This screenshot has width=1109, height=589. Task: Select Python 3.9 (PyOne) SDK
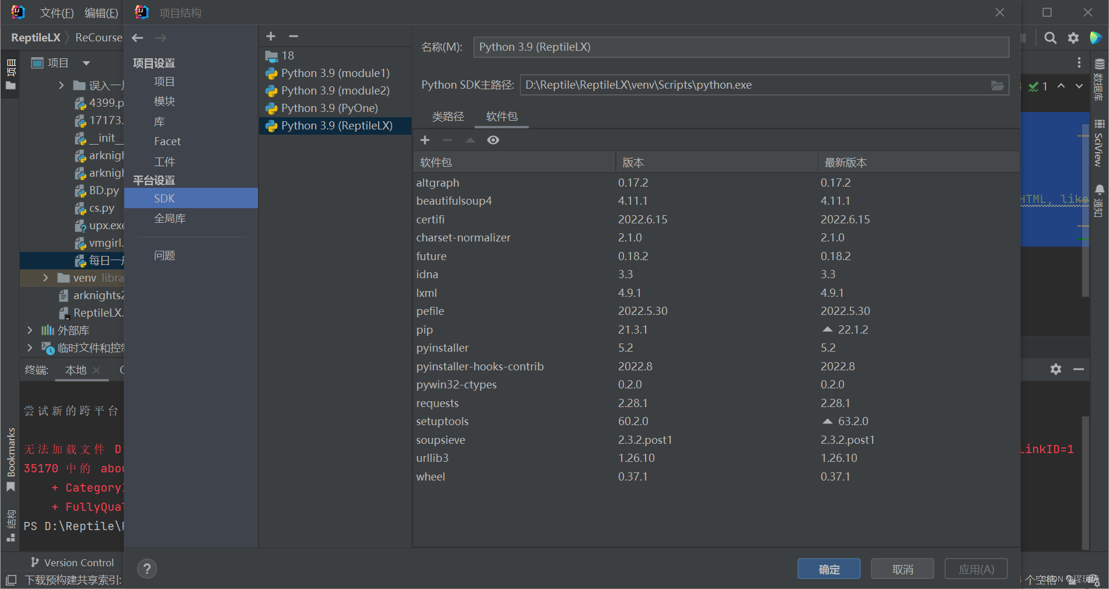pos(335,108)
